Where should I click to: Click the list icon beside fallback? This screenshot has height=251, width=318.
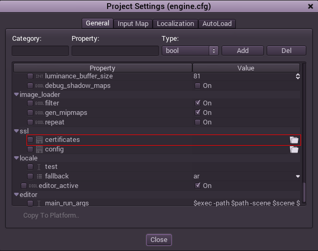tap(39, 176)
